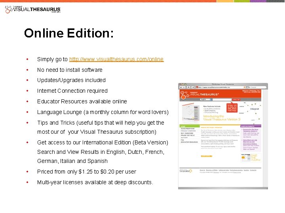Click the browser screenshot thumbnail
Screen dimensions: 285x213
(x=223, y=136)
